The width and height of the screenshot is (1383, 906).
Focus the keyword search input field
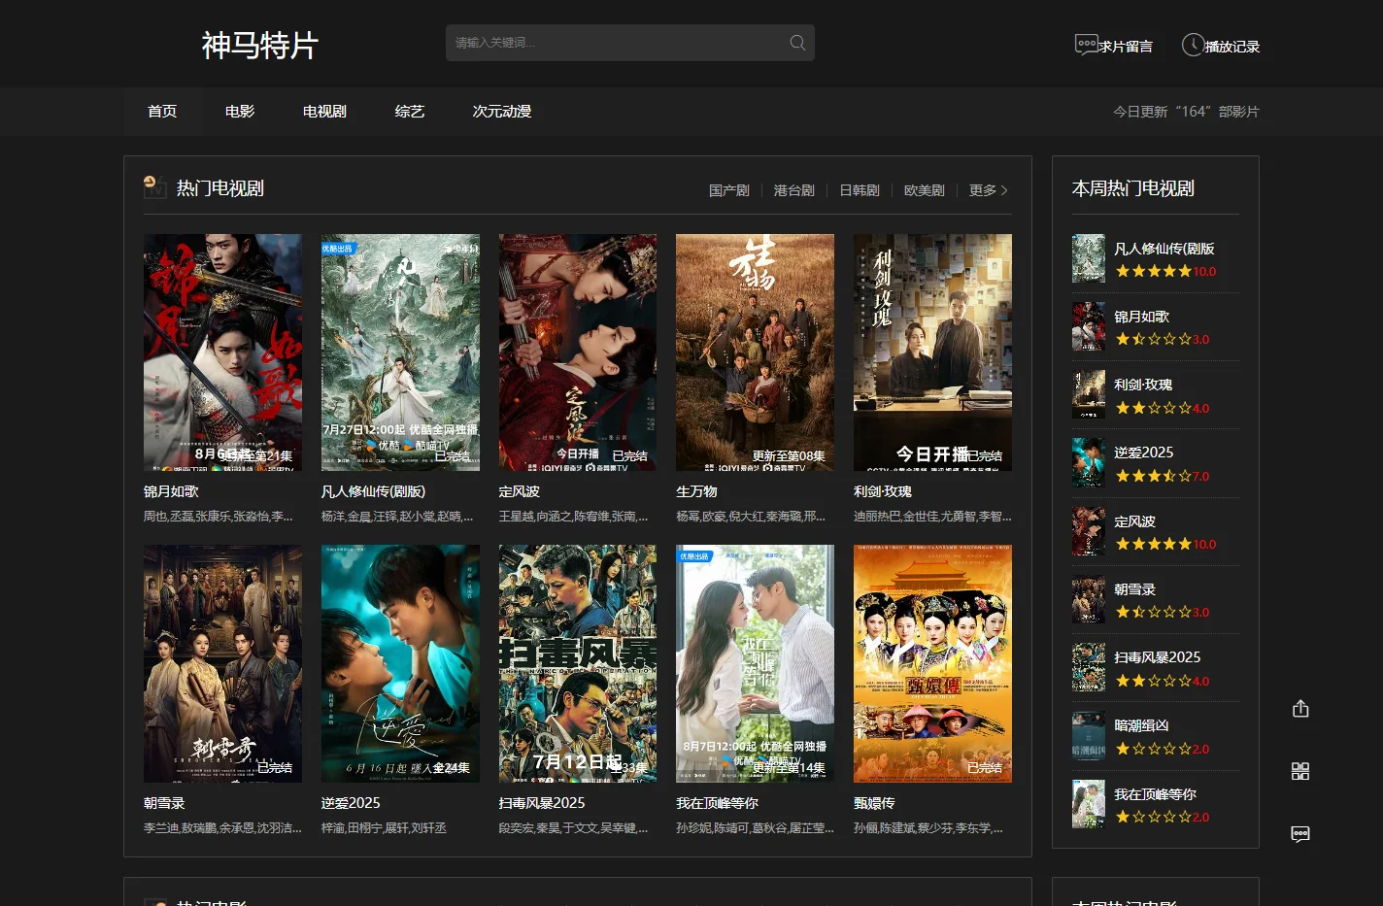[x=629, y=43]
